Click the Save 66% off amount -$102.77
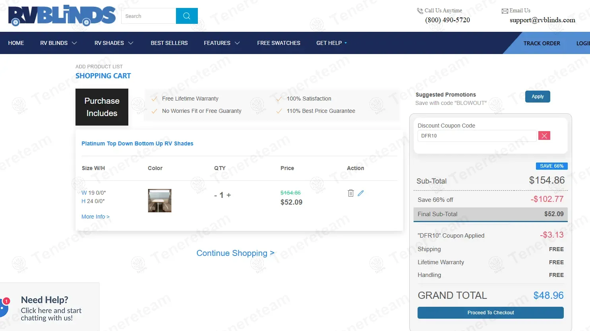 coord(547,199)
